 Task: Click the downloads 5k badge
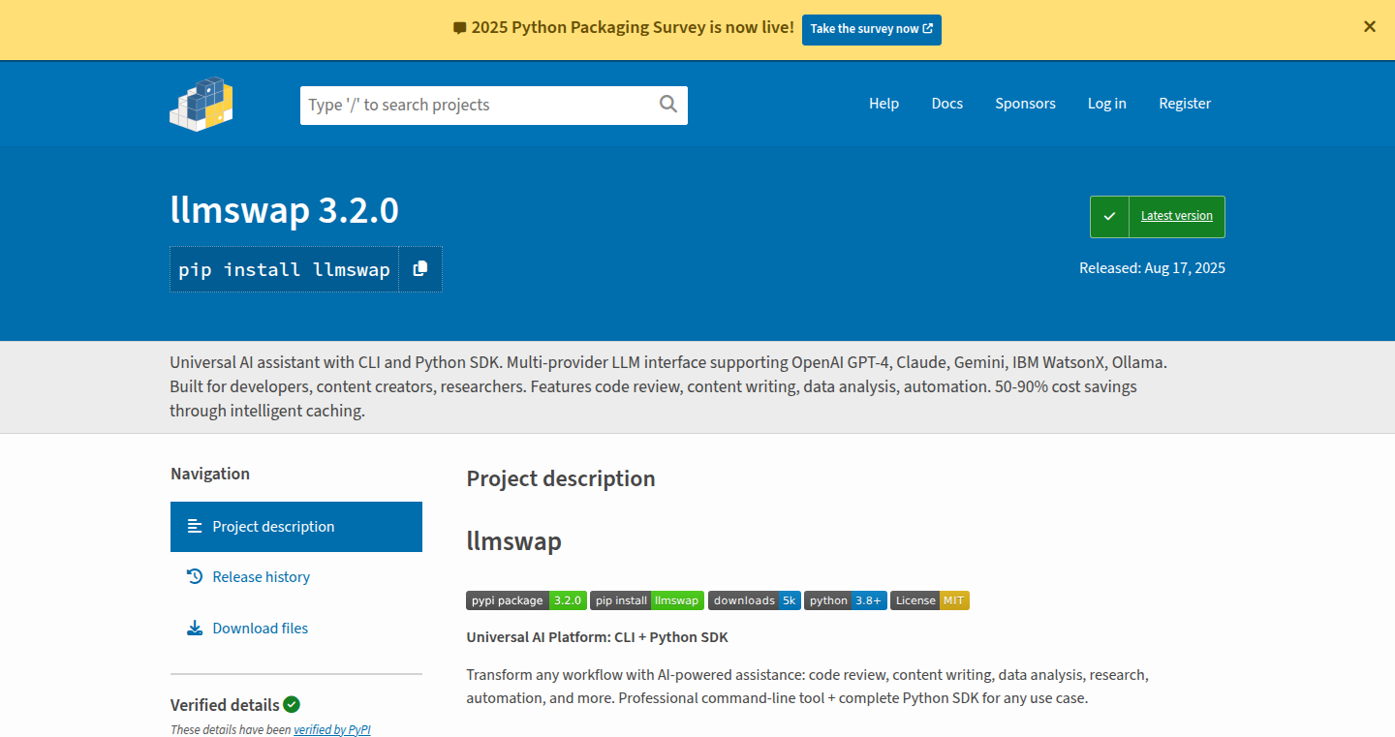755,600
